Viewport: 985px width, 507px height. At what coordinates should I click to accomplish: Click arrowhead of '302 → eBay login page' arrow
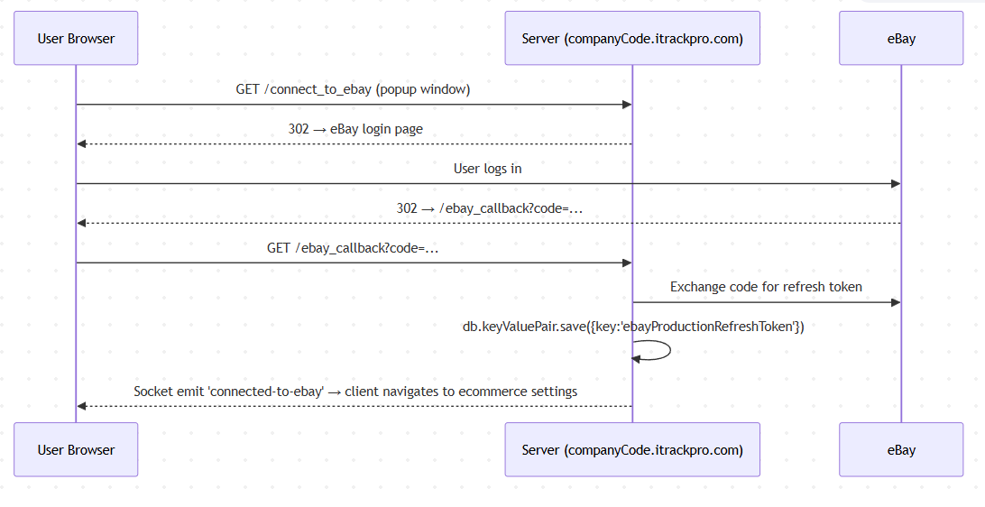82,144
